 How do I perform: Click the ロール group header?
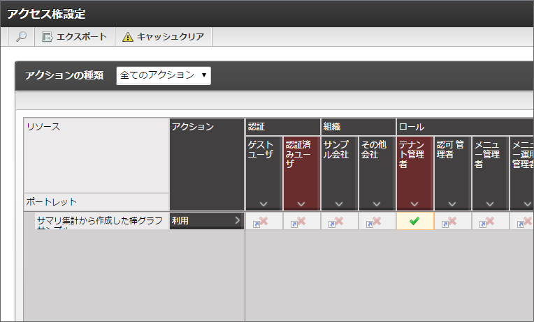click(x=466, y=127)
